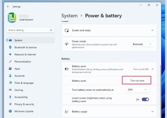Click the Gaming controller icon
The height and width of the screenshot is (118, 167).
(10, 90)
